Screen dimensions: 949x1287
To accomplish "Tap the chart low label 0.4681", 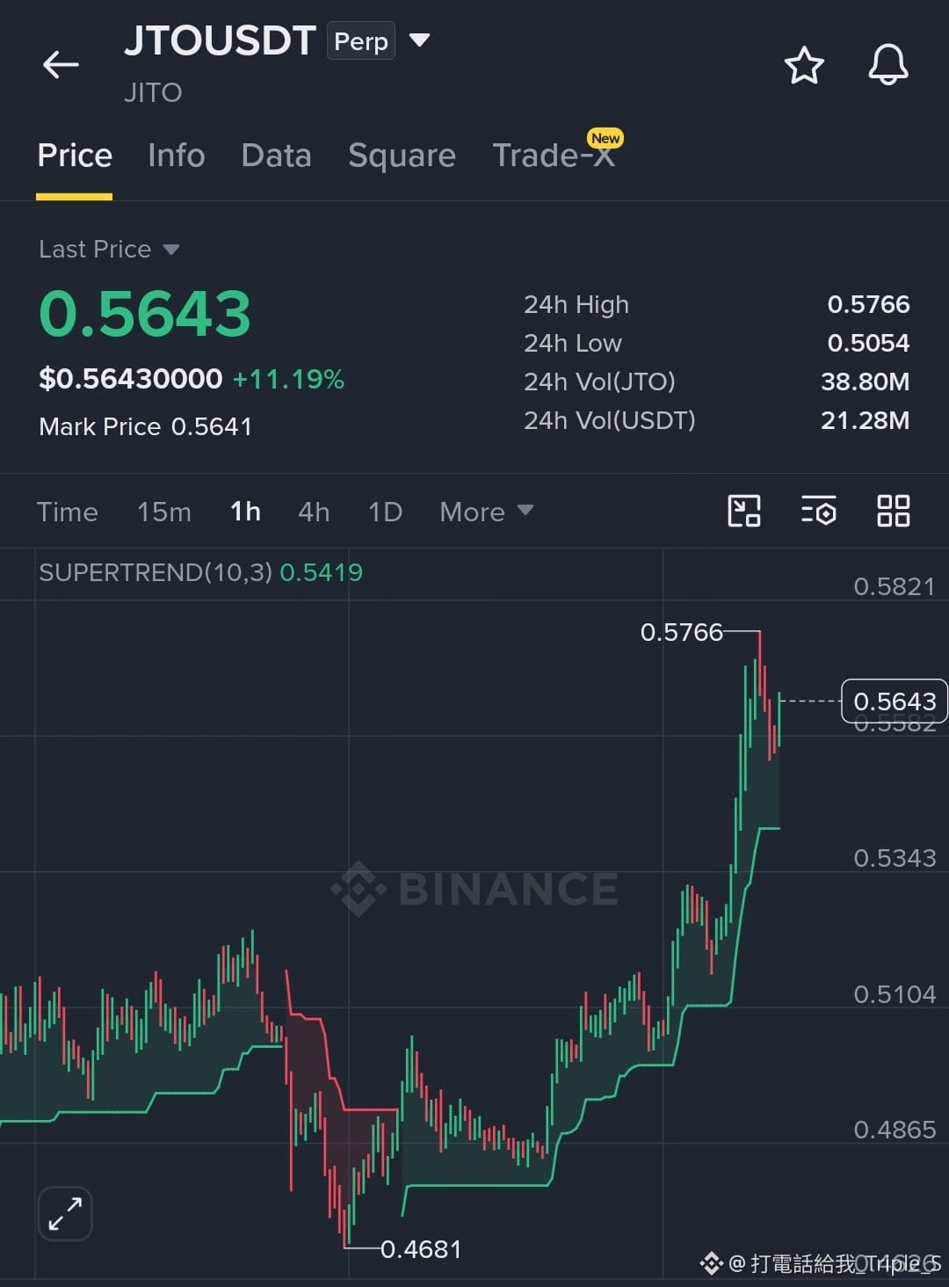I will (x=421, y=1248).
